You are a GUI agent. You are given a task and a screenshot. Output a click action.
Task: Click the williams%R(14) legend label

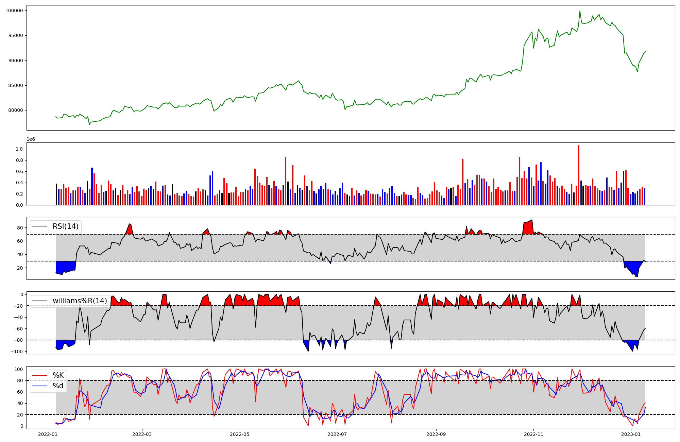[x=80, y=301]
